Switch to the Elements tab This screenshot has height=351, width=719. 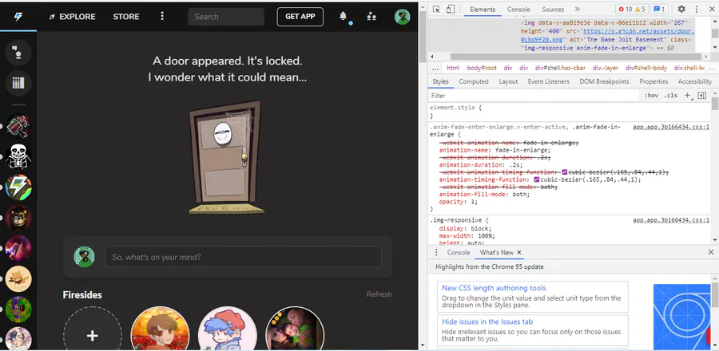click(x=483, y=9)
